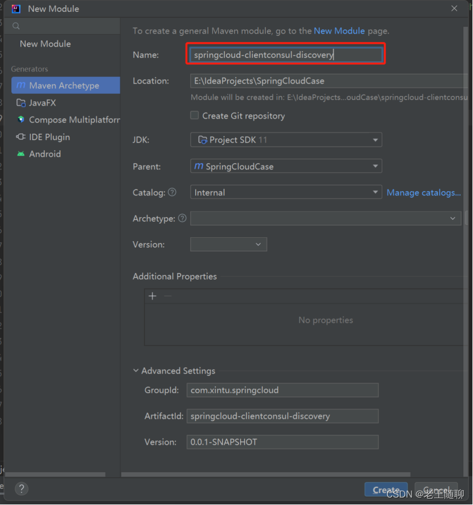The image size is (473, 505).
Task: Select the Maven Archetype generator
Action: (66, 85)
